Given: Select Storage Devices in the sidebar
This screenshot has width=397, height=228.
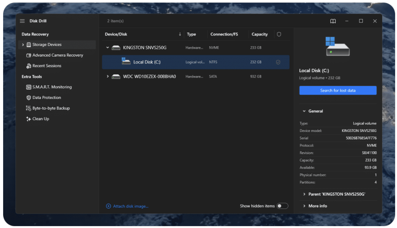Looking at the screenshot, I should point(47,45).
